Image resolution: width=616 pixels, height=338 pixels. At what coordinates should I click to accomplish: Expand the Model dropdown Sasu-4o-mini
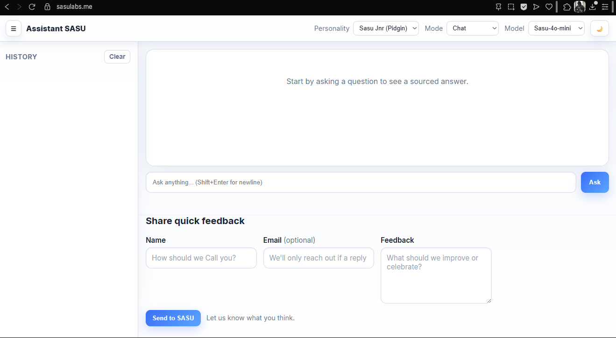[x=556, y=28]
